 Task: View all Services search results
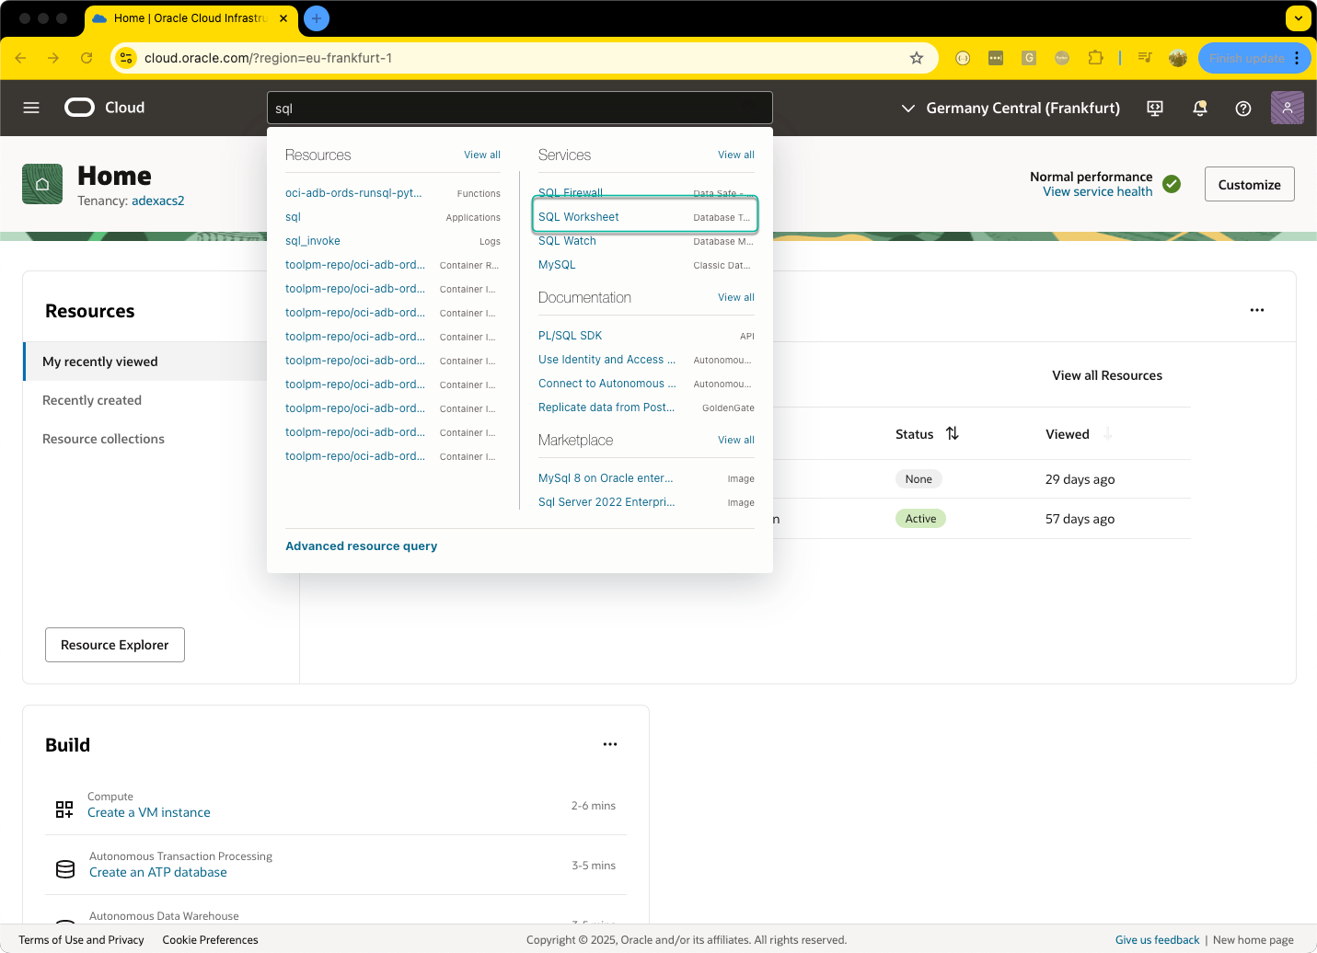coord(736,155)
